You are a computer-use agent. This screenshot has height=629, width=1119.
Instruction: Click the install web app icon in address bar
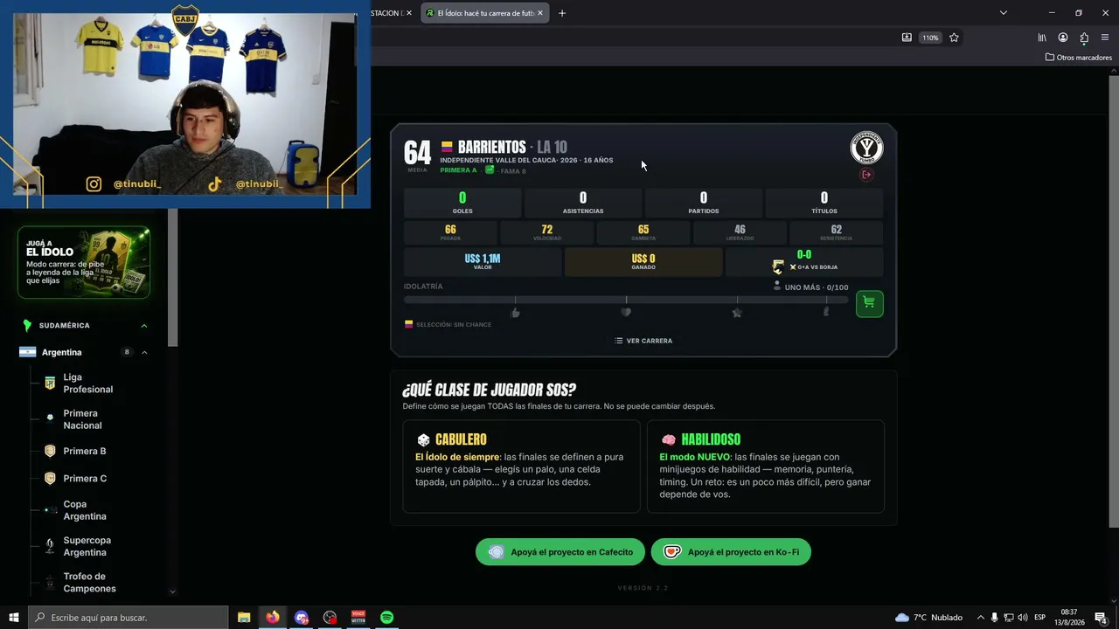pyautogui.click(x=907, y=38)
